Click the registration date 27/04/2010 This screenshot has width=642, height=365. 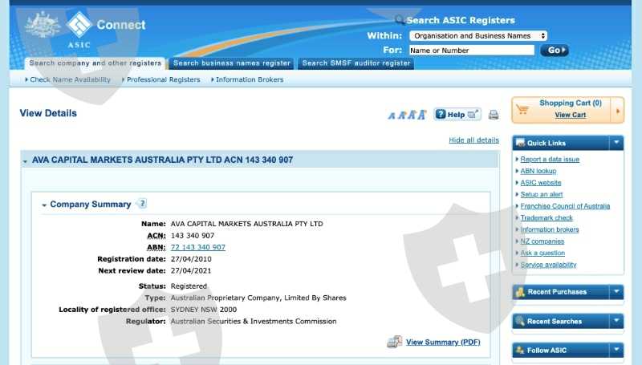click(191, 259)
